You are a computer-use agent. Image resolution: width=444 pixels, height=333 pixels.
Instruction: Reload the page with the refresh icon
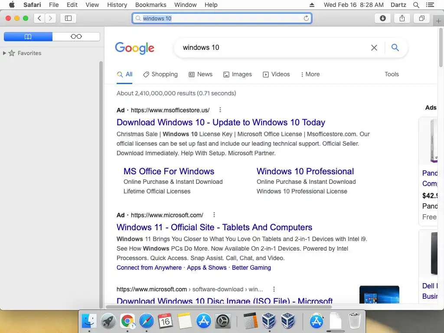[306, 18]
